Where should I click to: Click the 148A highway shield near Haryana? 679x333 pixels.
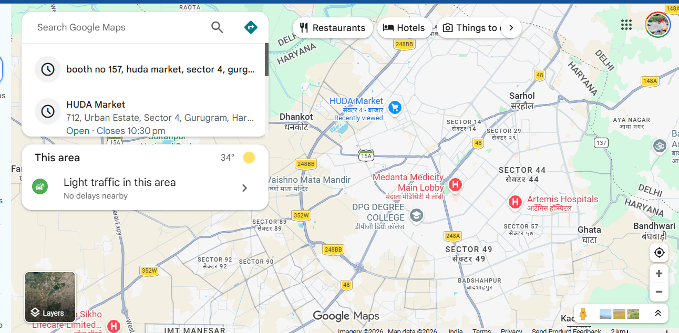tap(650, 81)
